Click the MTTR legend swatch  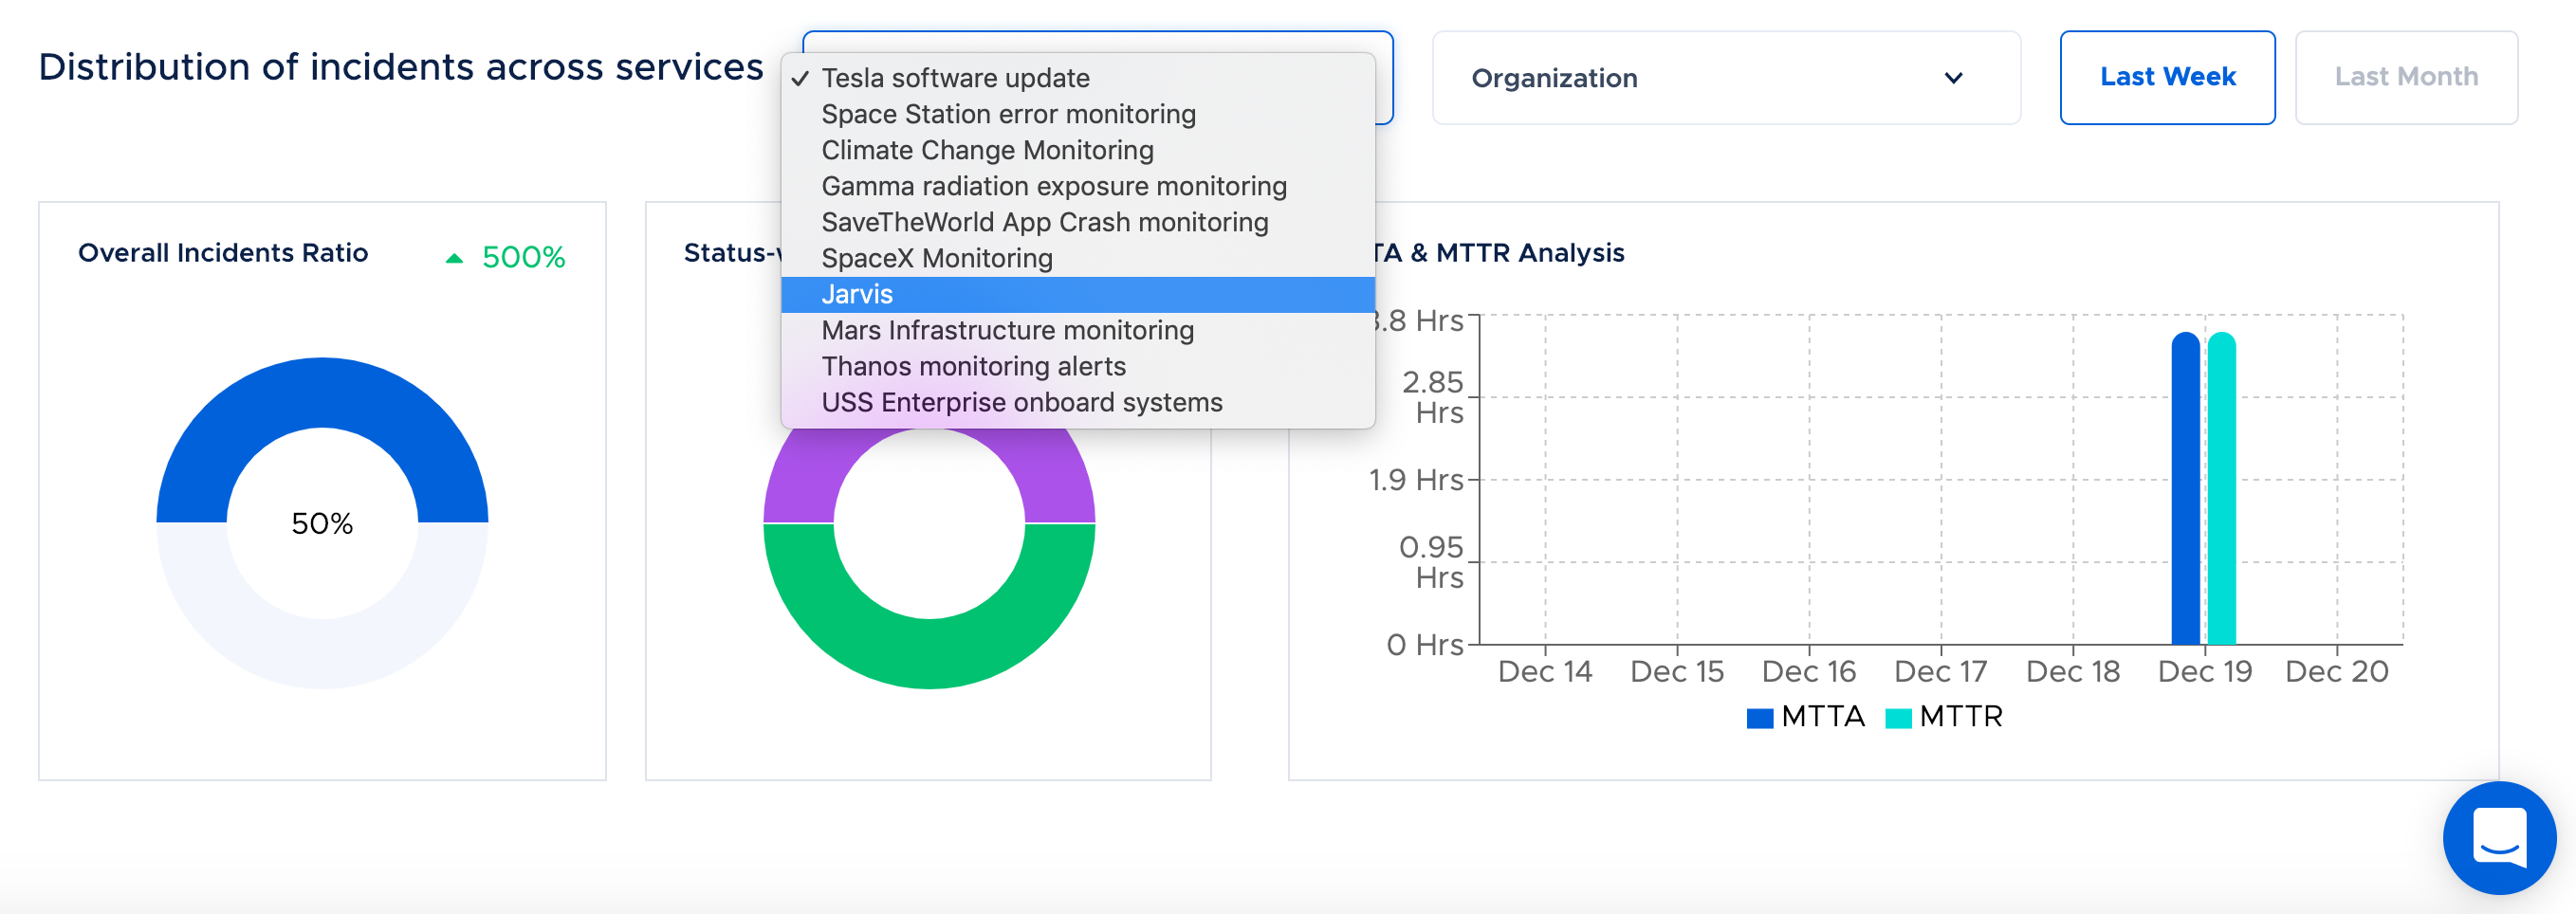(1898, 718)
